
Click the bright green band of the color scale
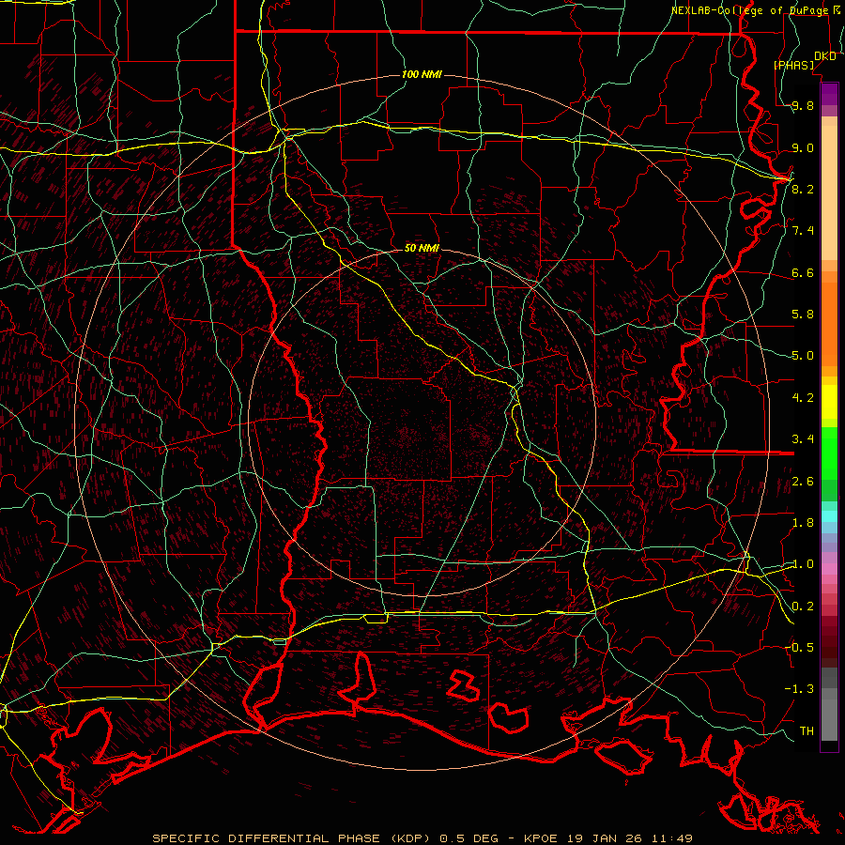(829, 453)
